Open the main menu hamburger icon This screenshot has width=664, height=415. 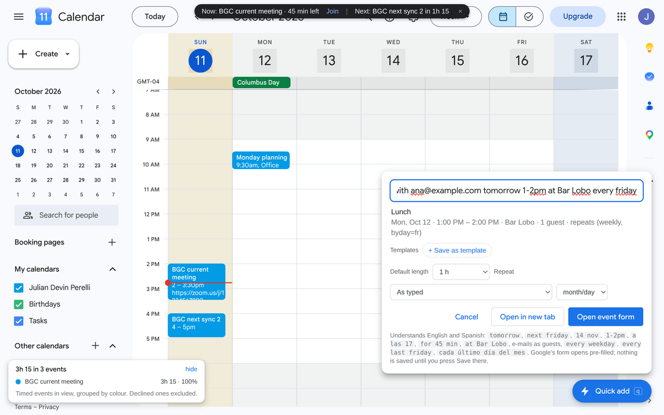point(19,17)
